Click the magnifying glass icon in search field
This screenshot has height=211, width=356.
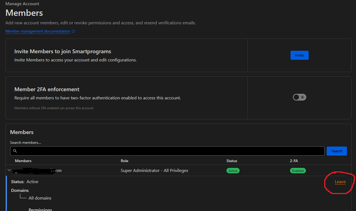(15, 151)
